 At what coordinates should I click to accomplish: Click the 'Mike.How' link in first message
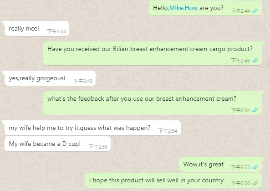pos(183,8)
